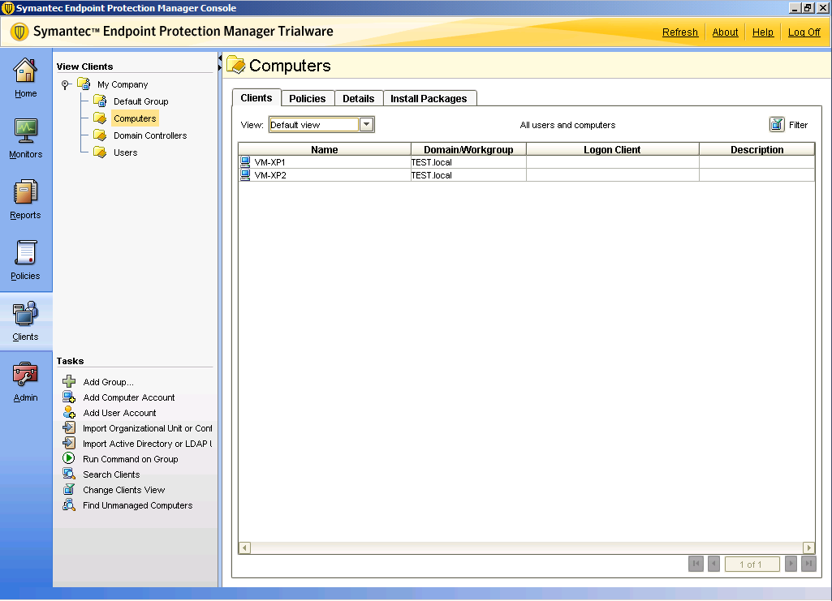Screen dimensions: 832x601
Task: Click the page number field showing 1 of 1
Action: 752,565
